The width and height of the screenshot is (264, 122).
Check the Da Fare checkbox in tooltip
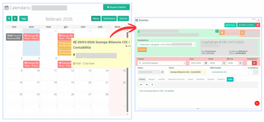(x=84, y=63)
